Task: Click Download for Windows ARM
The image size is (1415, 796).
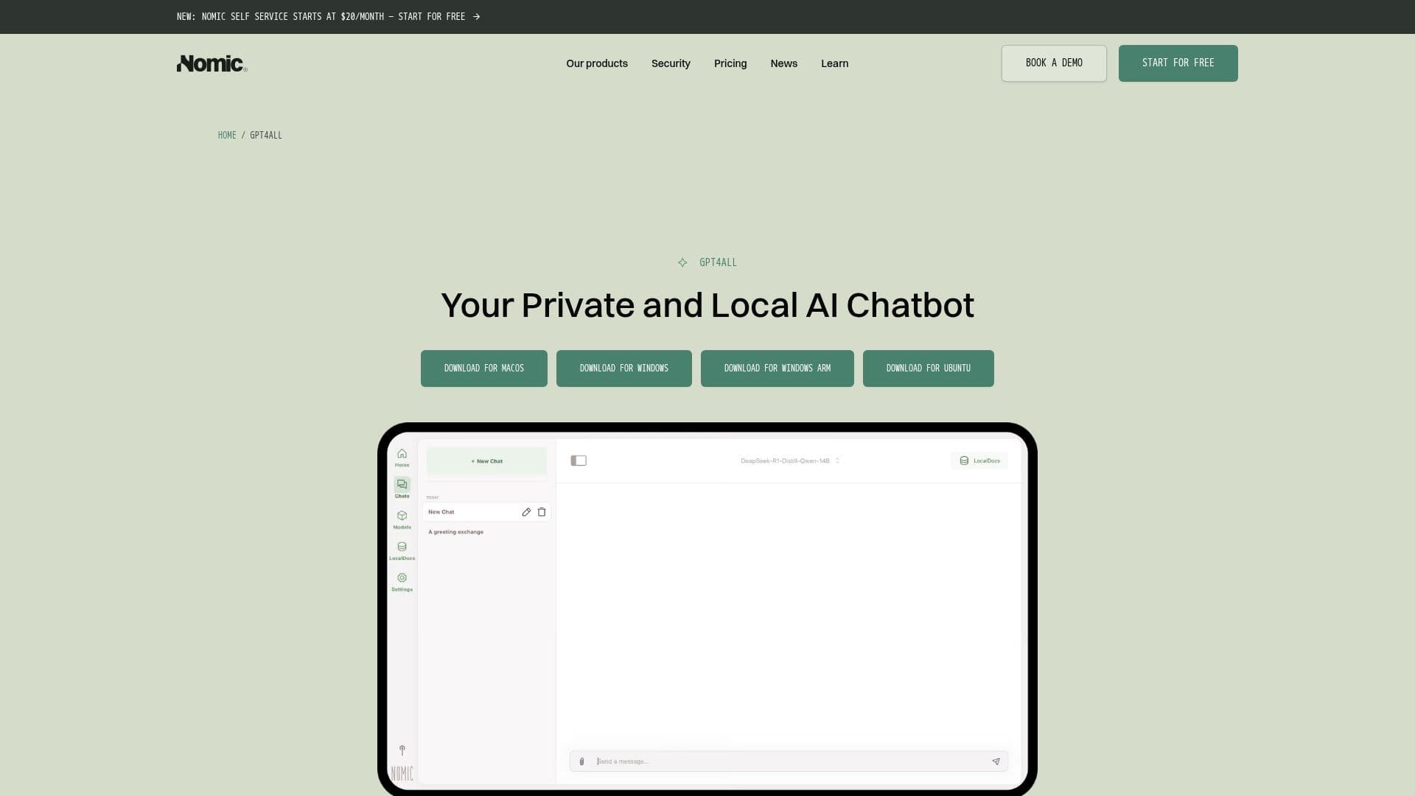Action: pos(778,369)
